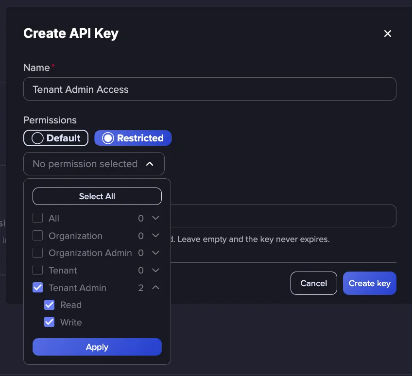Image resolution: width=412 pixels, height=376 pixels.
Task: Close the Create API Key dialog
Action: [x=388, y=34]
